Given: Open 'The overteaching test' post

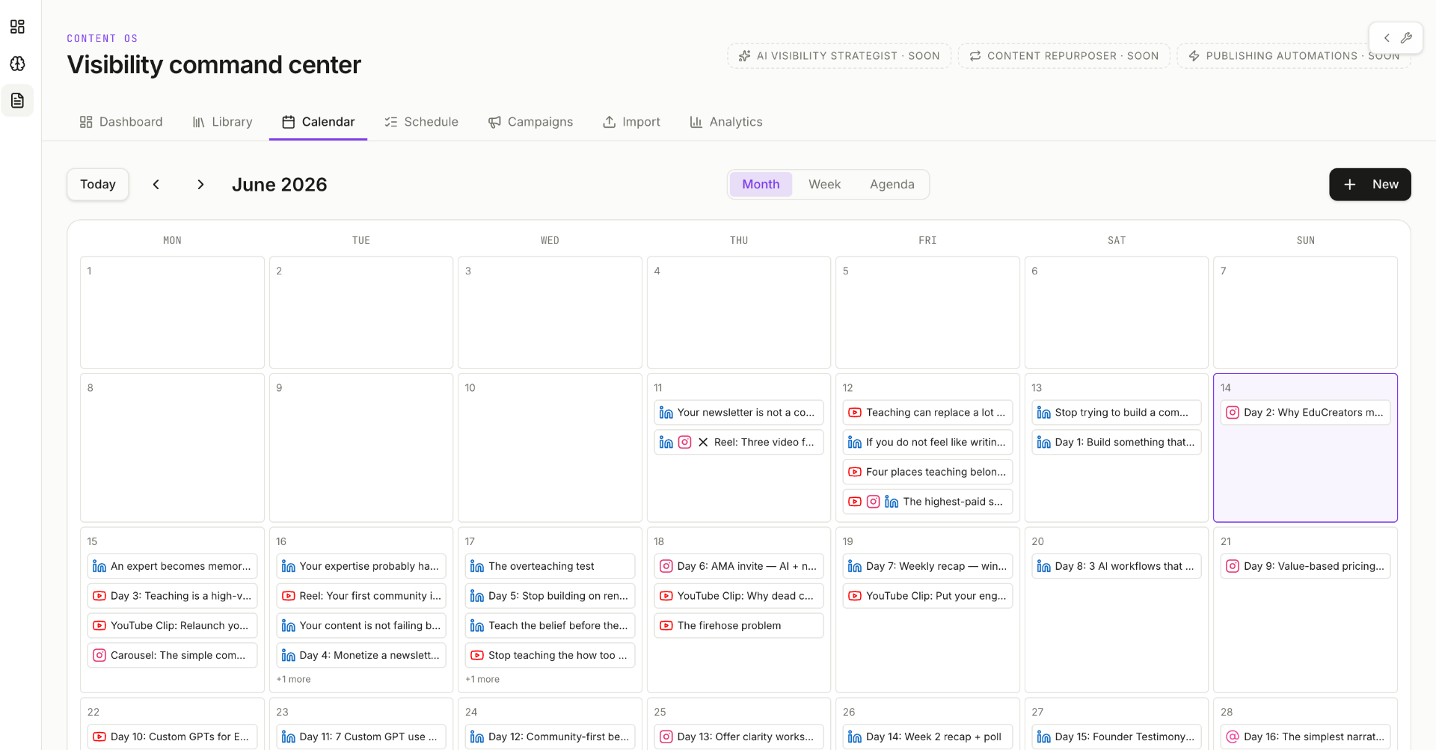Looking at the screenshot, I should (550, 567).
